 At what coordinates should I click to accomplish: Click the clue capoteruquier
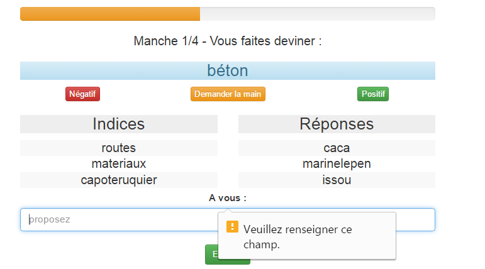pyautogui.click(x=119, y=180)
